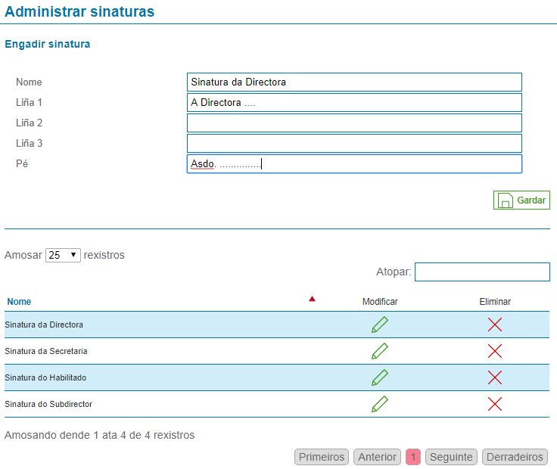Image resolution: width=557 pixels, height=469 pixels.
Task: Jump to Derradeiros page
Action: (515, 457)
